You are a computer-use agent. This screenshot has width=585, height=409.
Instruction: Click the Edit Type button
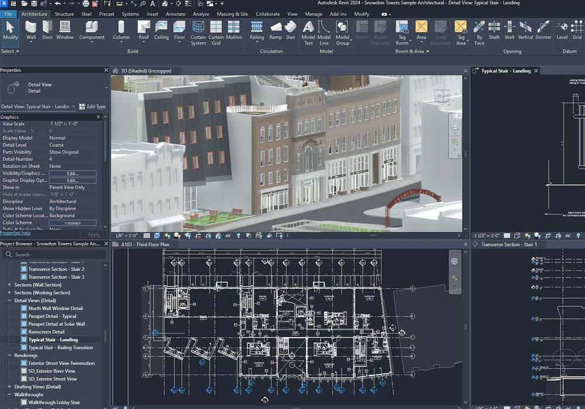coord(92,106)
